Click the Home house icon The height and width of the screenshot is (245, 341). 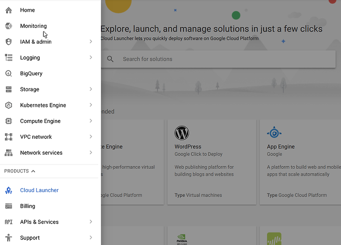(x=9, y=10)
